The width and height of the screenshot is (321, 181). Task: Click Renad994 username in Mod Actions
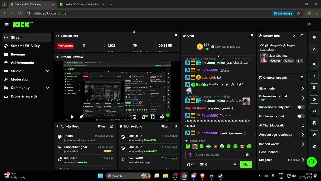(x=150, y=140)
